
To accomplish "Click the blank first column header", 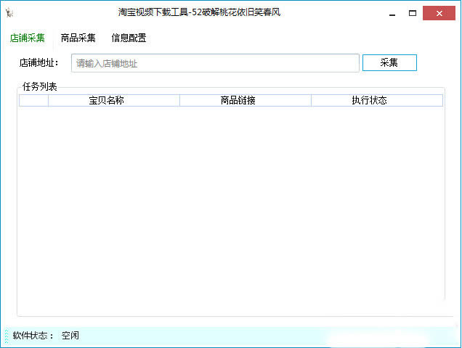I will click(33, 101).
